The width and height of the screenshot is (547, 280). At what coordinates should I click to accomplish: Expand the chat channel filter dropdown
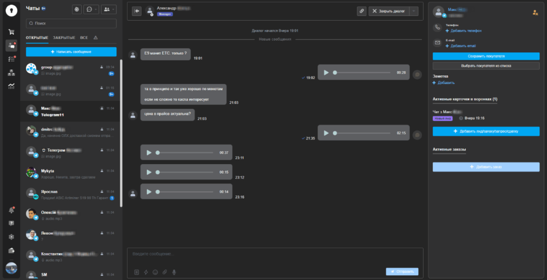(92, 9)
